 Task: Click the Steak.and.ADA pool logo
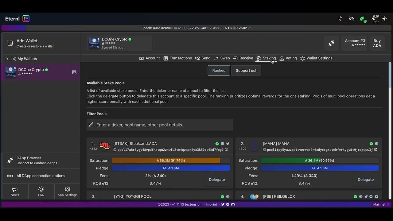(105, 146)
